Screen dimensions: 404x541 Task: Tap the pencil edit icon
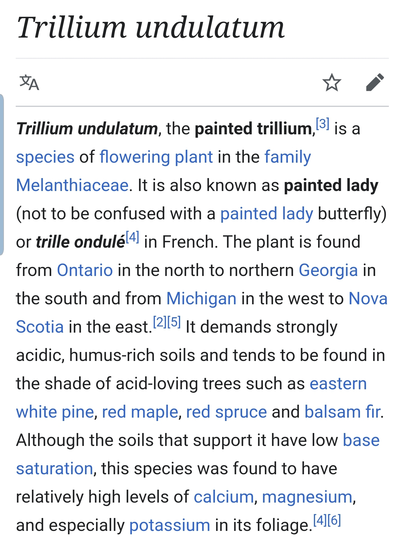click(375, 82)
